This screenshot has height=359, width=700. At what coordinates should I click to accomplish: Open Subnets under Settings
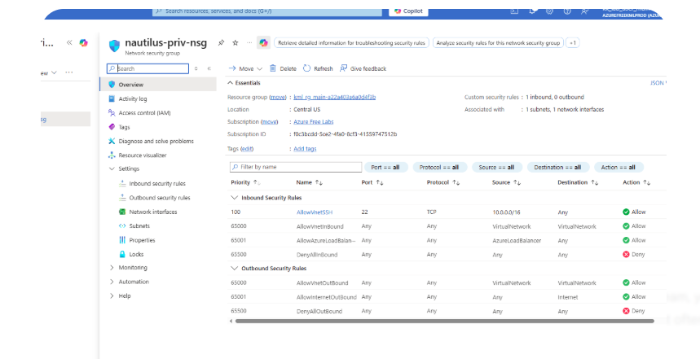click(x=139, y=226)
